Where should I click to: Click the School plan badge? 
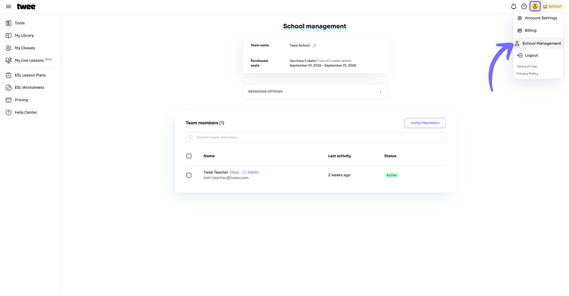(x=552, y=6)
